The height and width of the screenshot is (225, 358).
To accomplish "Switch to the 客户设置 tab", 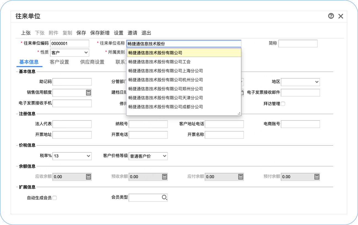I will click(59, 62).
